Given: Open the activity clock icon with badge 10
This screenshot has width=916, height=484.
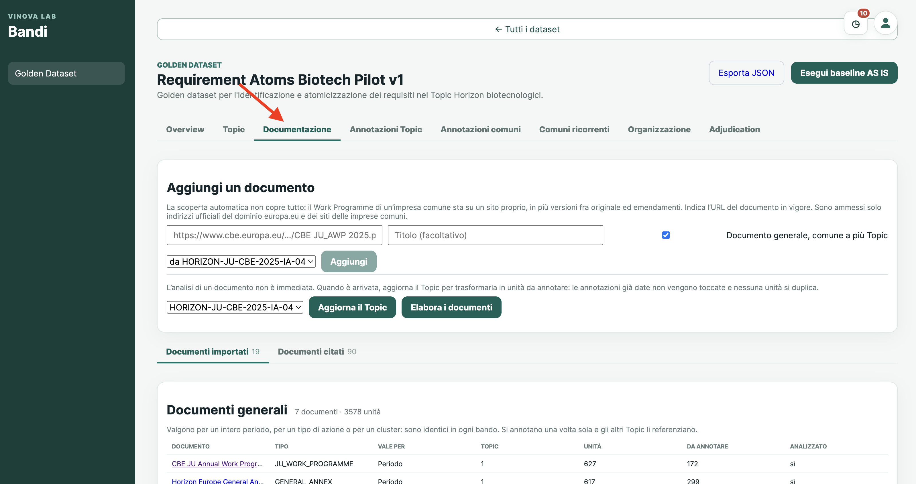Looking at the screenshot, I should 856,23.
